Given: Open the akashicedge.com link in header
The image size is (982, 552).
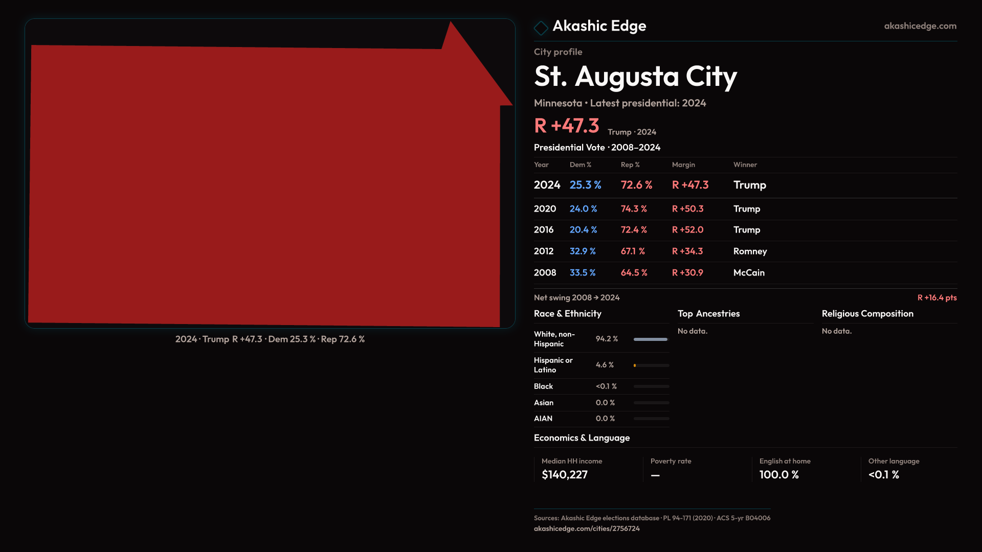Looking at the screenshot, I should 920,26.
